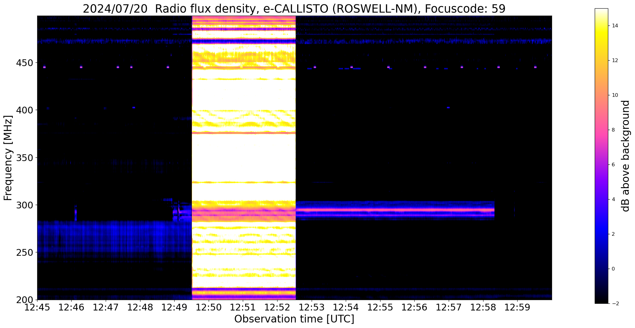Click the 12:57 time tick label
The height and width of the screenshot is (328, 635).
[449, 307]
